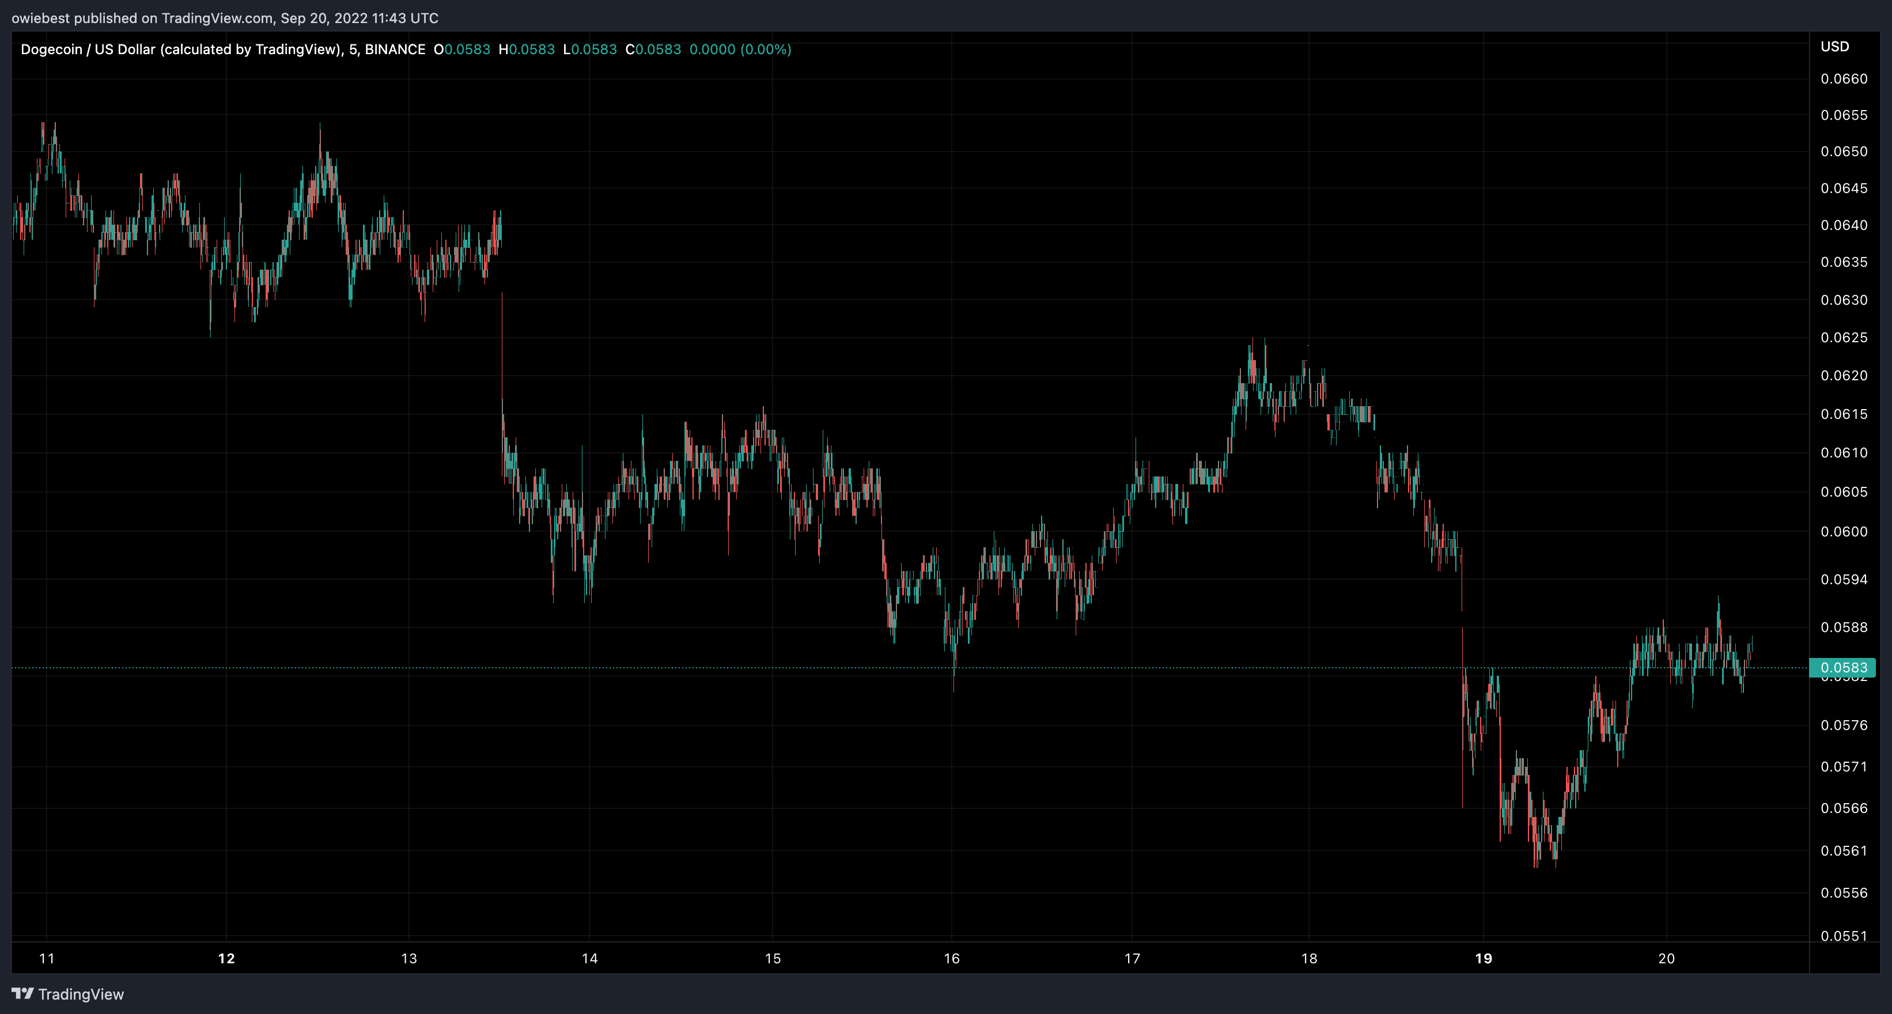The height and width of the screenshot is (1014, 1892).
Task: Click date 19 on time axis
Action: [1484, 958]
